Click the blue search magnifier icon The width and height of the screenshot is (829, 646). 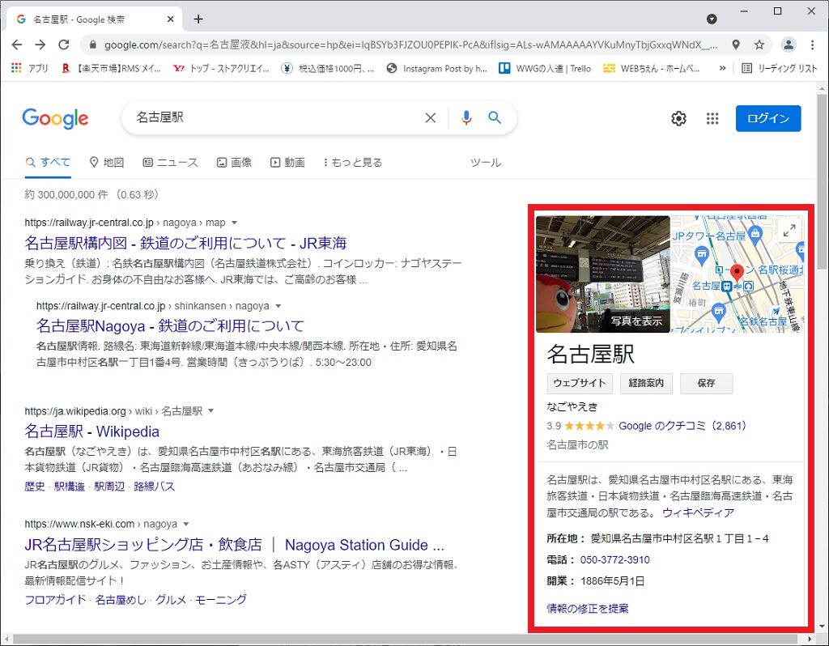point(495,118)
